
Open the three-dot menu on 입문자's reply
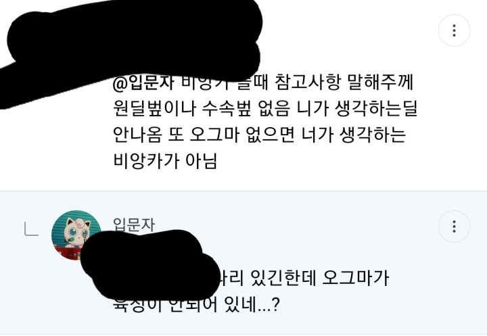click(x=454, y=226)
